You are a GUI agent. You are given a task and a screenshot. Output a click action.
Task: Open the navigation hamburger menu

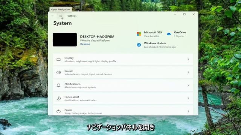pyautogui.click(x=61, y=16)
